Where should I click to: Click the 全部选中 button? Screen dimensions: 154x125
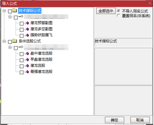(106, 11)
